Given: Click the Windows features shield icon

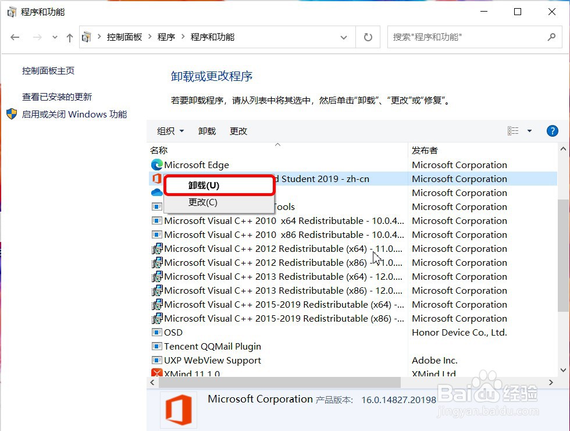Looking at the screenshot, I should [x=12, y=114].
